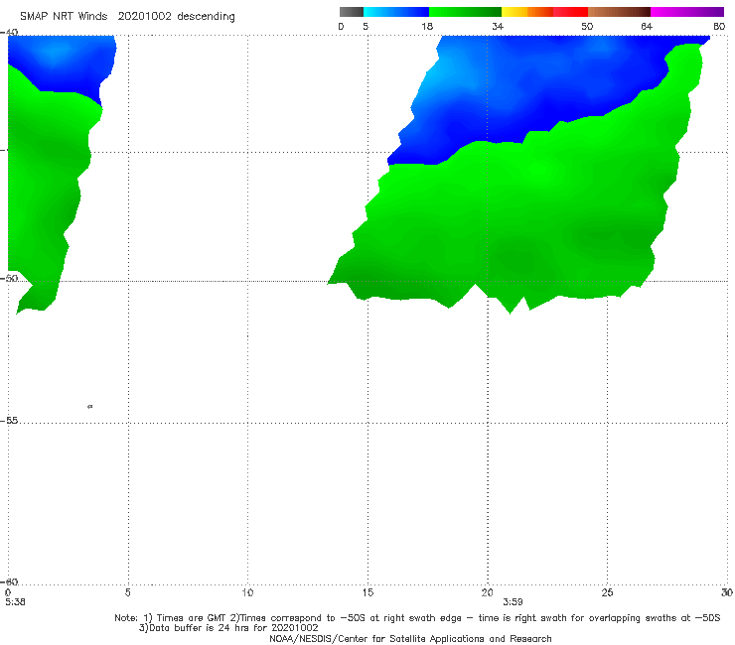Click the gray segment of the color bar
The image size is (735, 645).
[352, 12]
